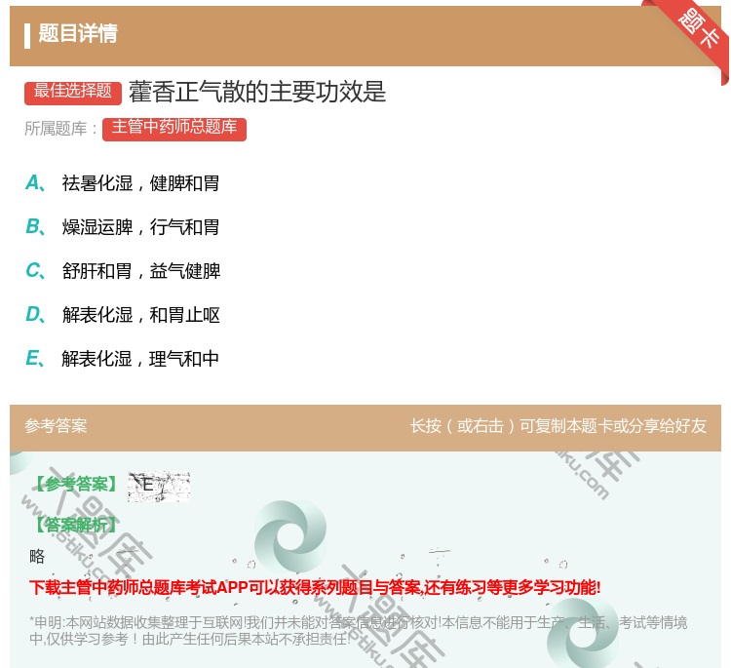Click the 长按（或右击）copy and share hint
Image resolution: width=731 pixels, height=668 pixels.
[x=558, y=426]
